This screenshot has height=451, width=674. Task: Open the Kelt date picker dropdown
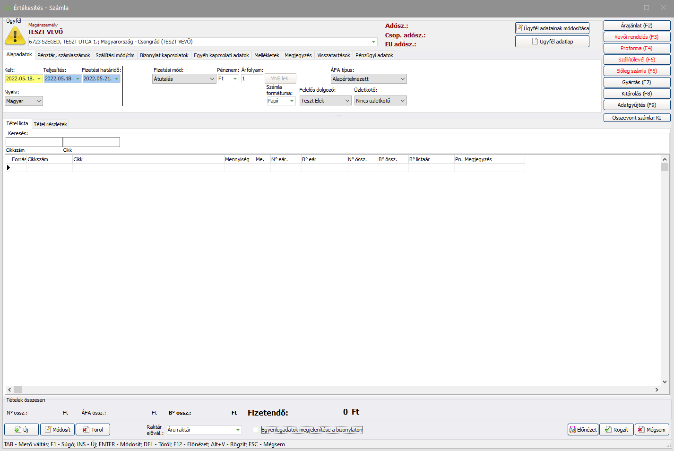39,79
